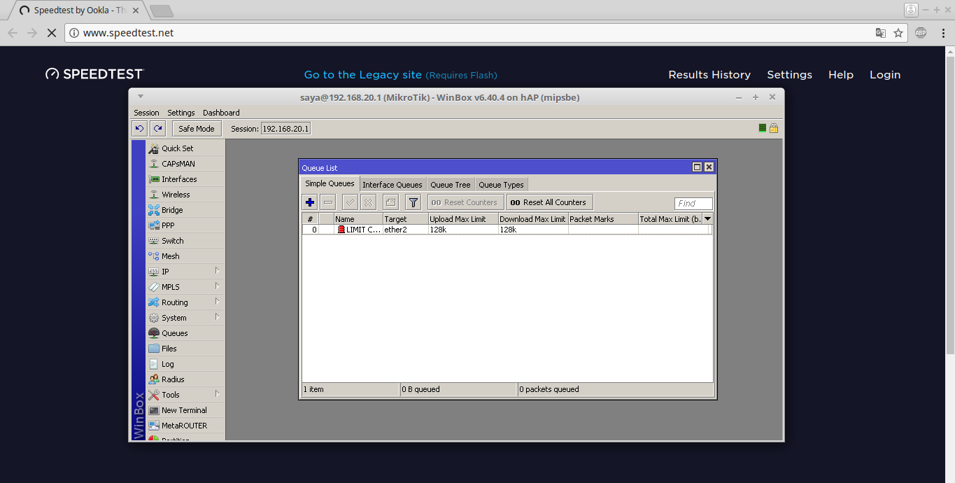Switch to the Queue Tree tab
Screen dimensions: 955x483
click(451, 184)
